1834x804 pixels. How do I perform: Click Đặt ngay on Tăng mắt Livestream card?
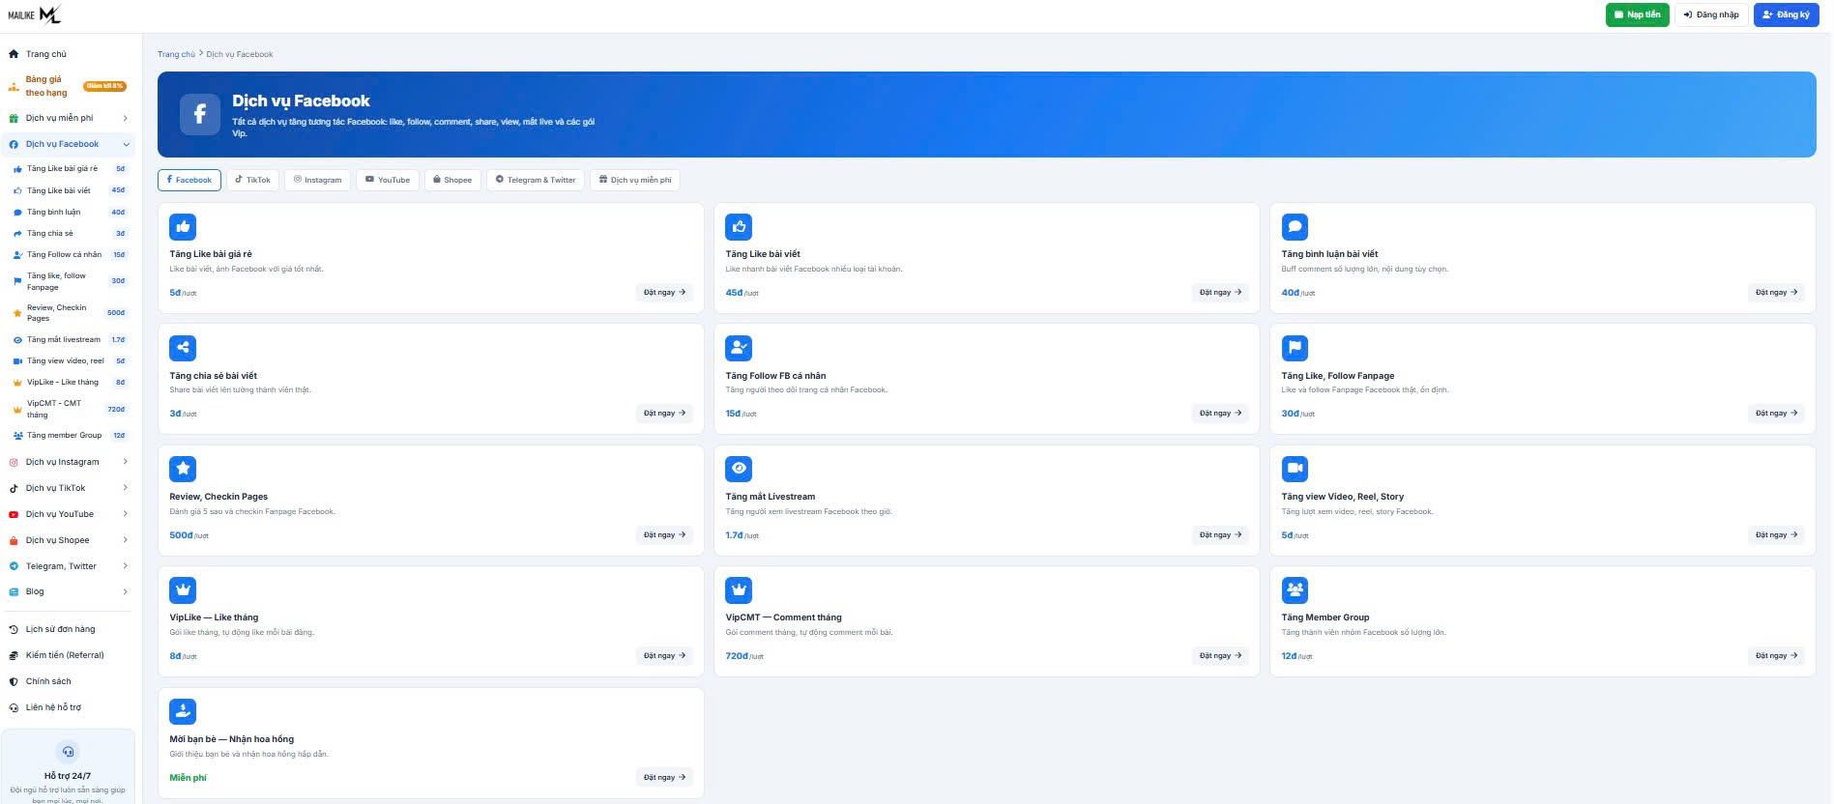coord(1221,534)
